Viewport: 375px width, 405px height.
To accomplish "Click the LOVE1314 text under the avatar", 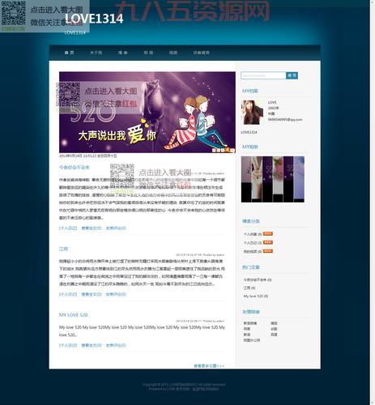I will coord(249,132).
